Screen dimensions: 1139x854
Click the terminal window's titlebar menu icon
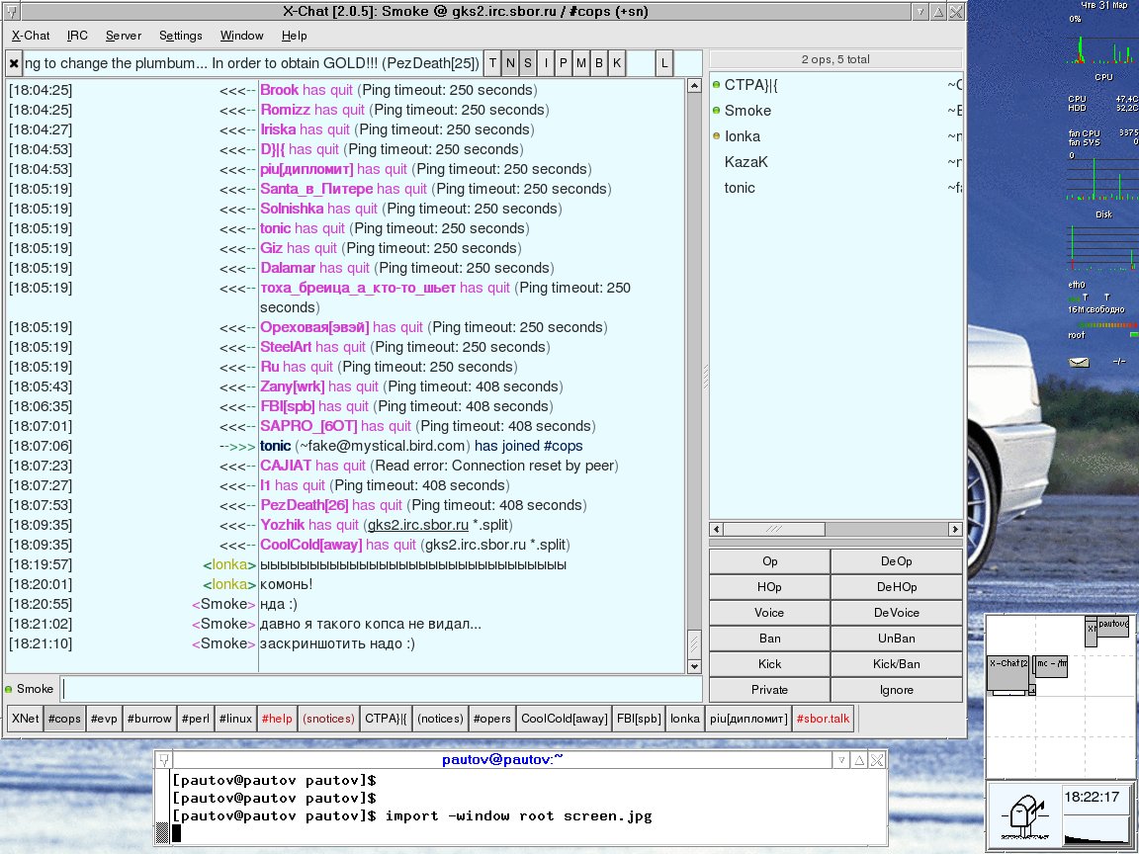tap(164, 760)
